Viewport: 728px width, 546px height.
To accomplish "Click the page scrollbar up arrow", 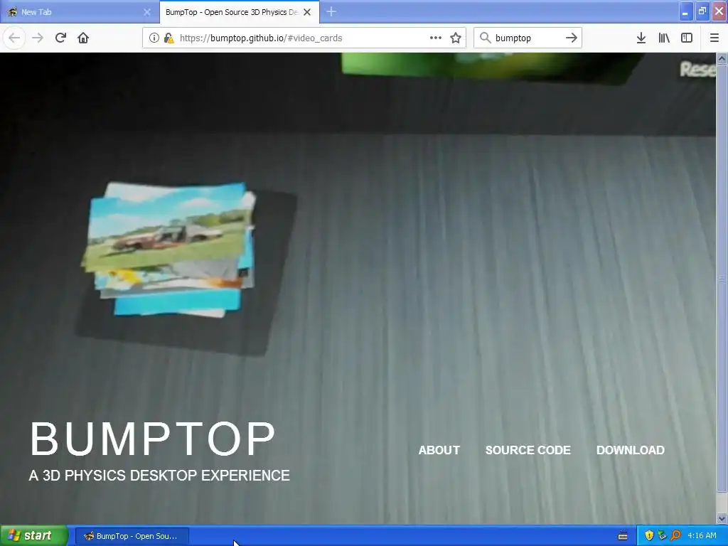I will click(722, 58).
